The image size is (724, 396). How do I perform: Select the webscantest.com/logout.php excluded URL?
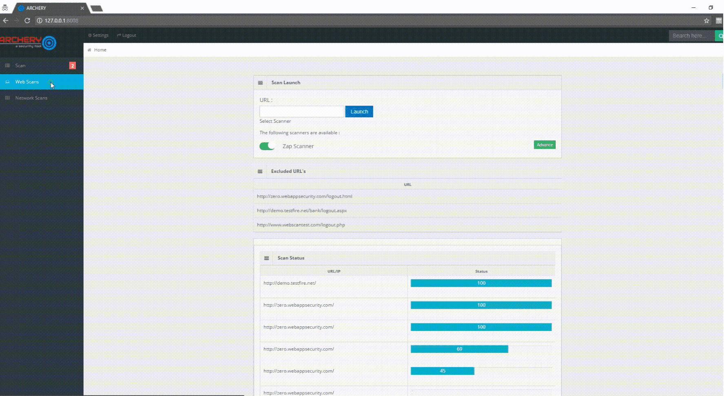point(301,225)
